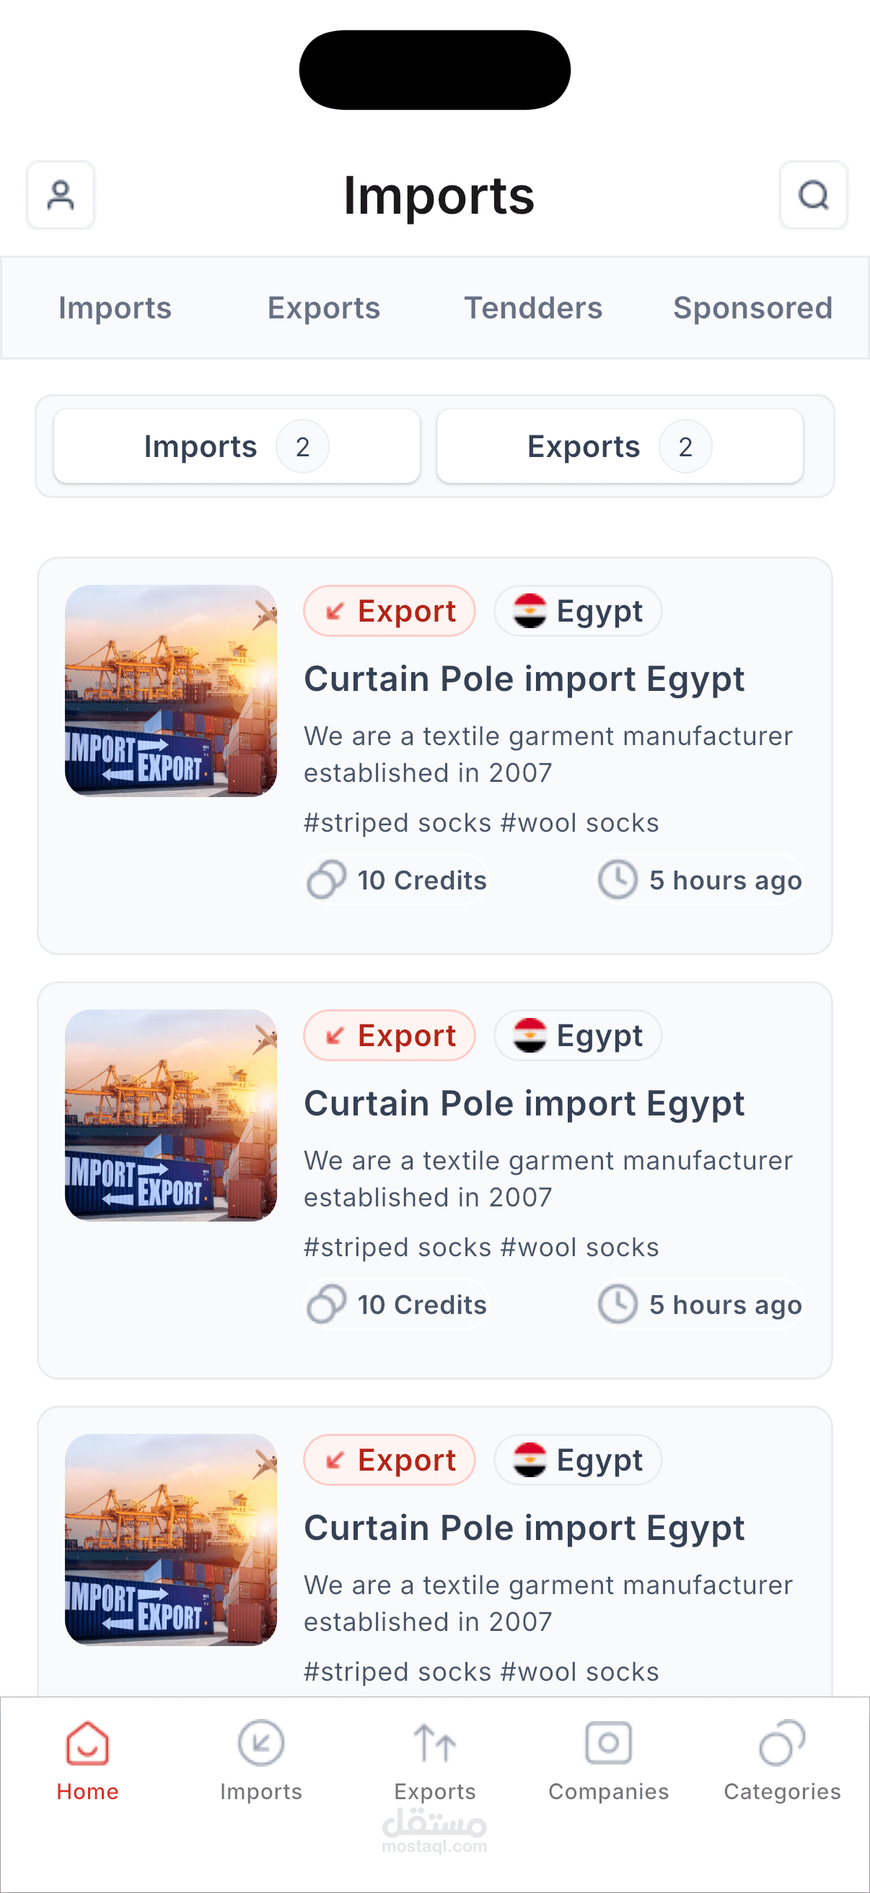
Task: Click the credits coin icon in first card
Action: pyautogui.click(x=327, y=879)
